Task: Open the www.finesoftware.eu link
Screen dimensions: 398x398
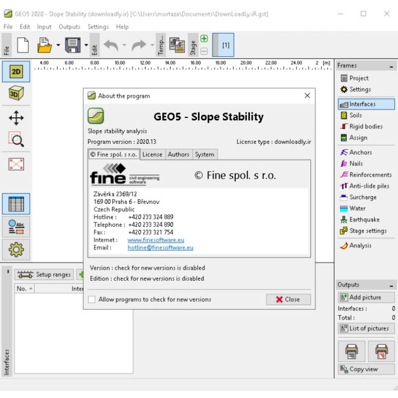Action: click(x=156, y=240)
